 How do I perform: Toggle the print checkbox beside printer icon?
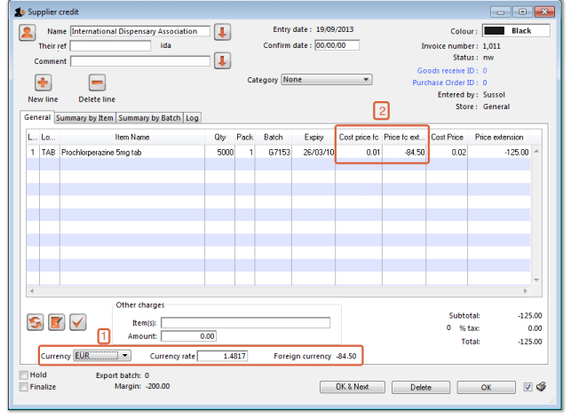[x=528, y=387]
